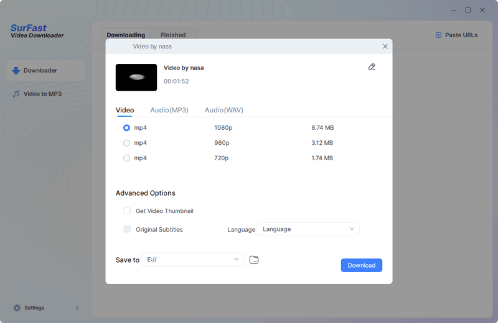The width and height of the screenshot is (498, 323).
Task: Switch to the Video tab
Action: point(125,110)
